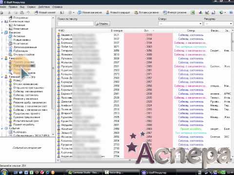Viewport: 234px width, 175px height.
Task: Open the Принят на работу candidate status
Action: 24,124
